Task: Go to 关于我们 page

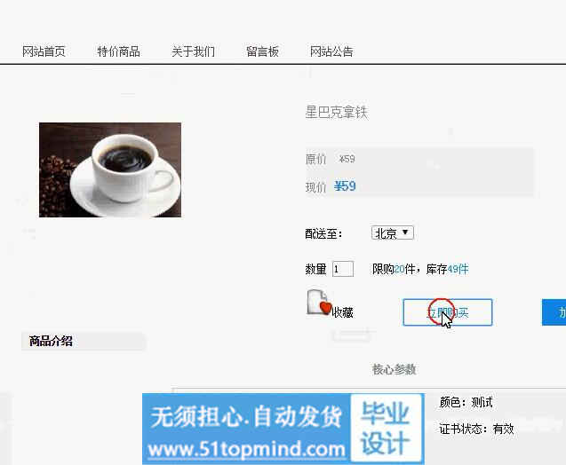Action: (193, 51)
